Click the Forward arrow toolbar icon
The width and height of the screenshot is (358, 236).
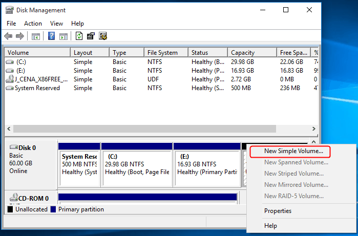20,36
